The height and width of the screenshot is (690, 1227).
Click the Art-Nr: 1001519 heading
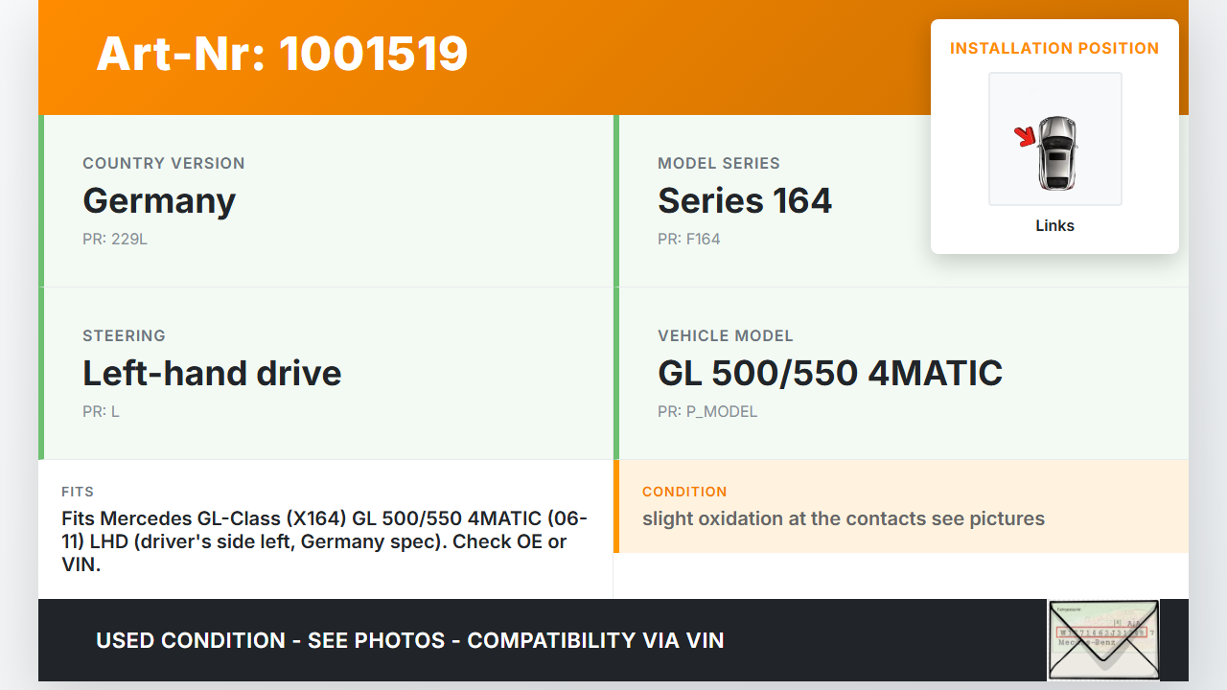pos(282,54)
